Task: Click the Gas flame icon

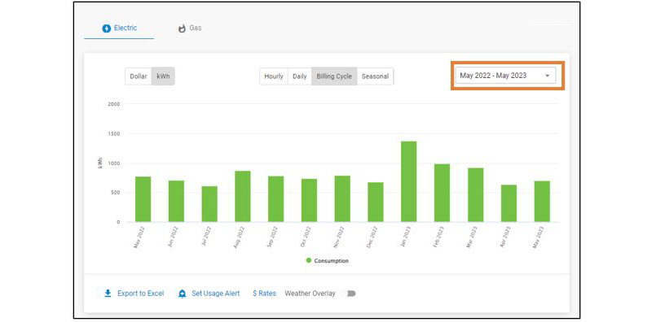Action: point(182,28)
